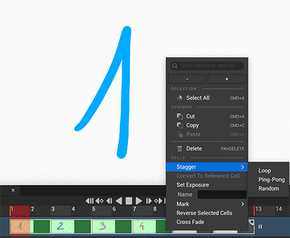Choose Random from the Stagger submenu
290x238 pixels.
269,189
